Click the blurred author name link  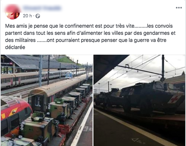[x=42, y=8]
